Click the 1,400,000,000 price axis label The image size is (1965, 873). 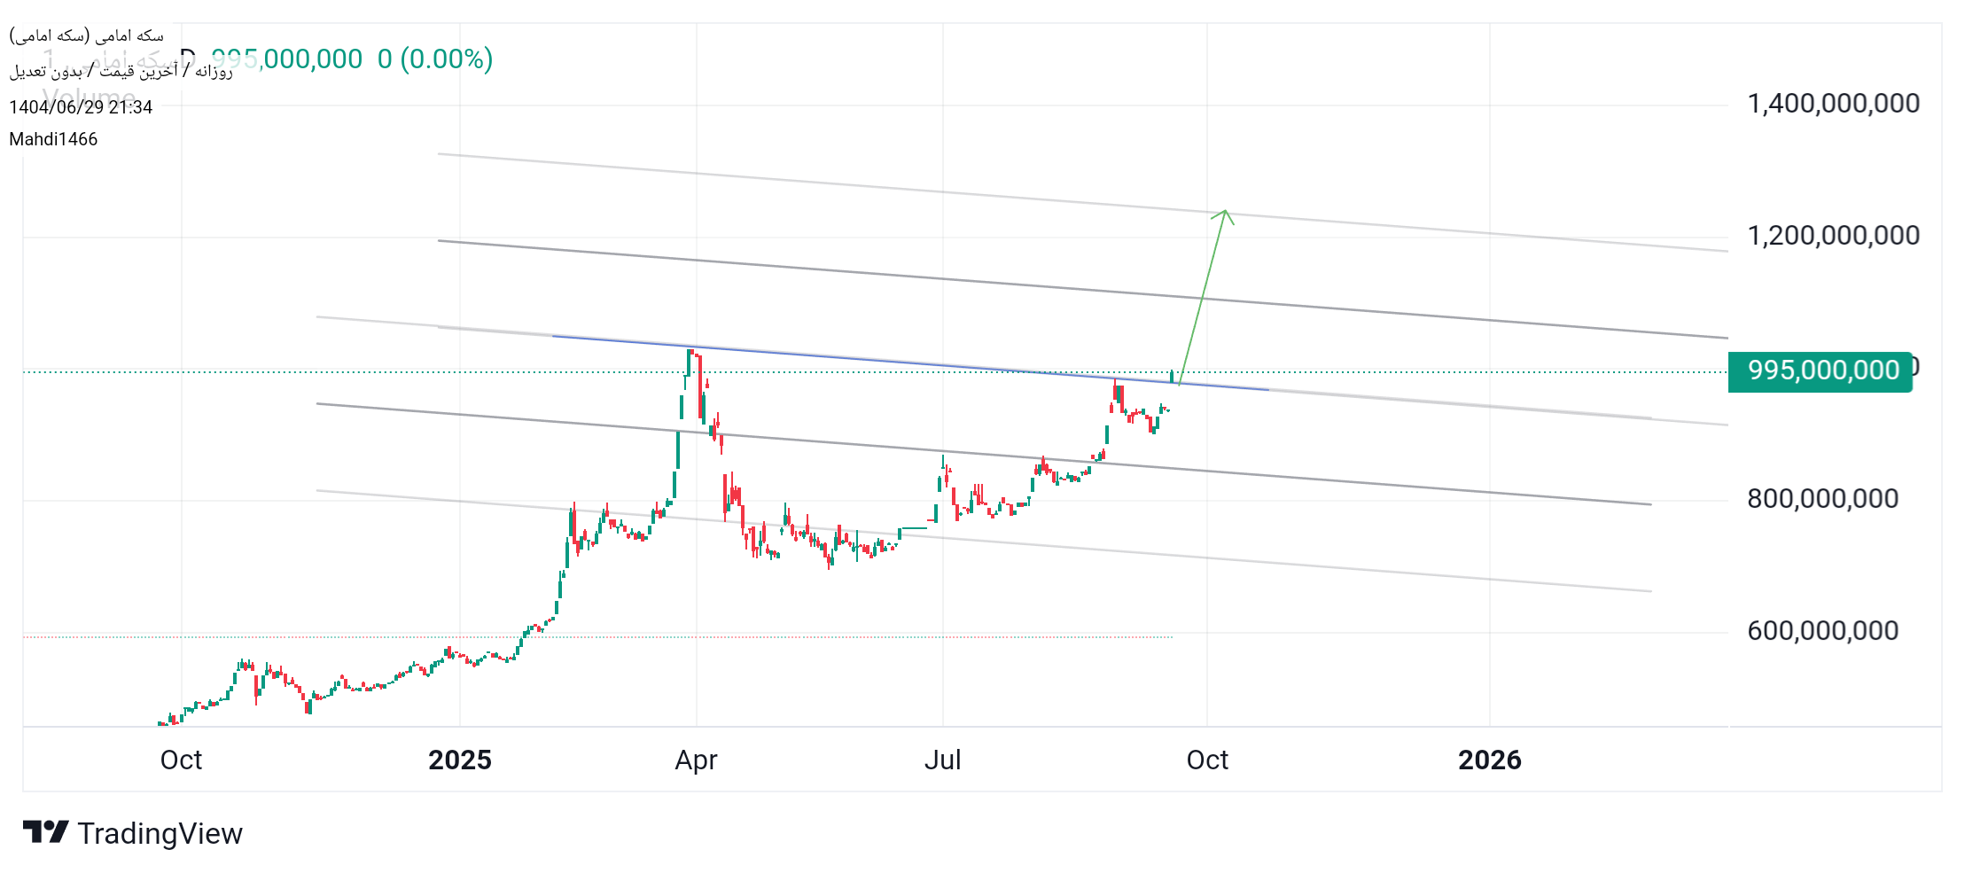coord(1832,104)
